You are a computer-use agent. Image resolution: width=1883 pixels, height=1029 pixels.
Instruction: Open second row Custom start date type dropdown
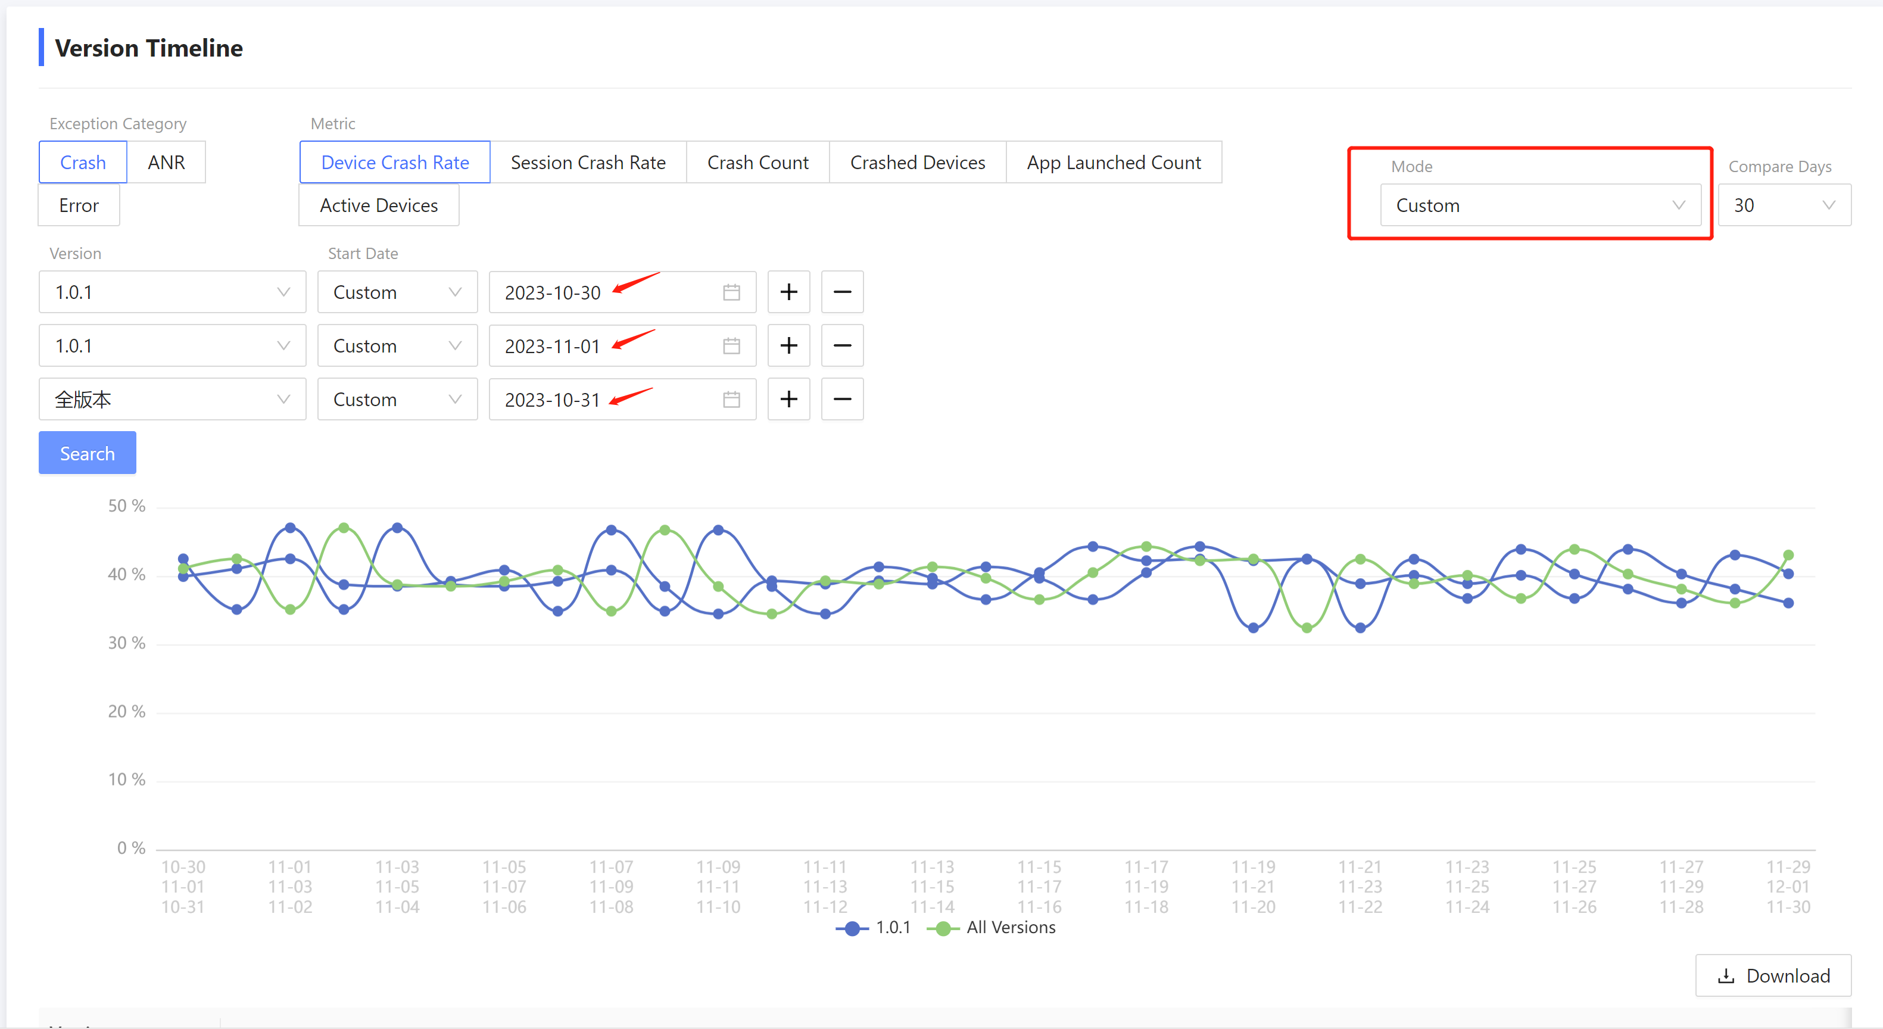point(398,345)
